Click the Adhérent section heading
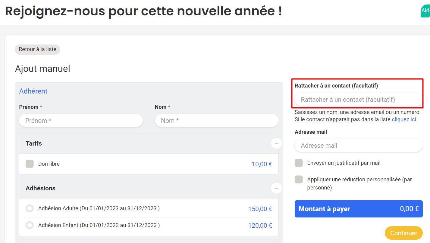Image resolution: width=430 pixels, height=243 pixels. point(33,91)
